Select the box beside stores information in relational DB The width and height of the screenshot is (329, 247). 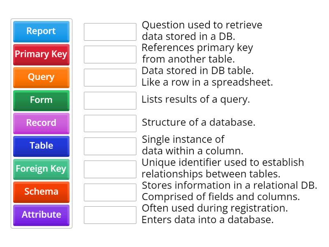(x=109, y=191)
